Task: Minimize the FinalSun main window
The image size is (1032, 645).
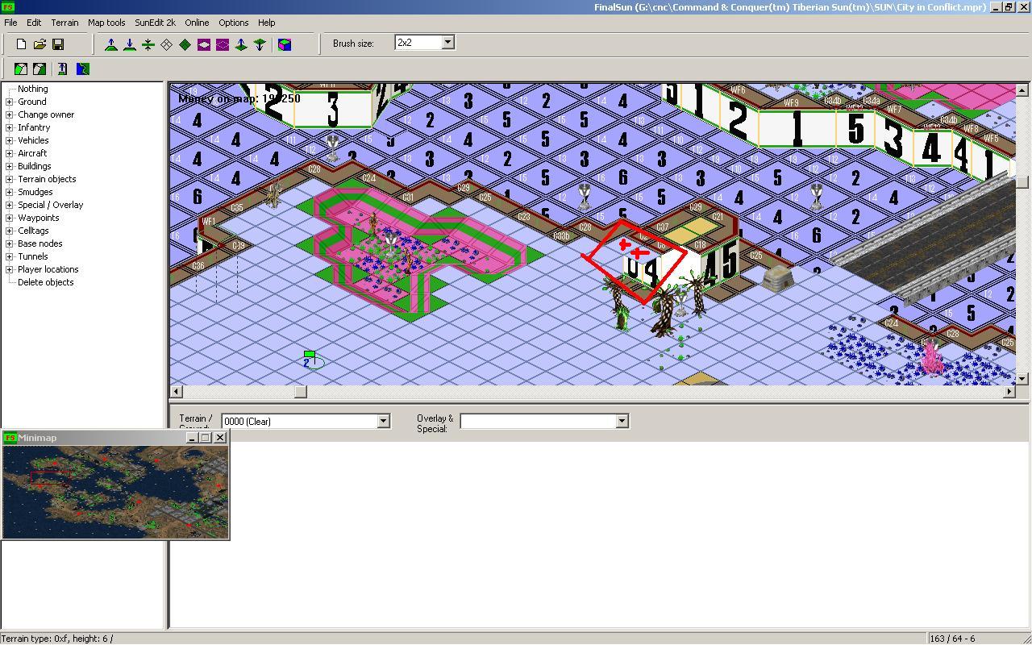Action: (996, 6)
